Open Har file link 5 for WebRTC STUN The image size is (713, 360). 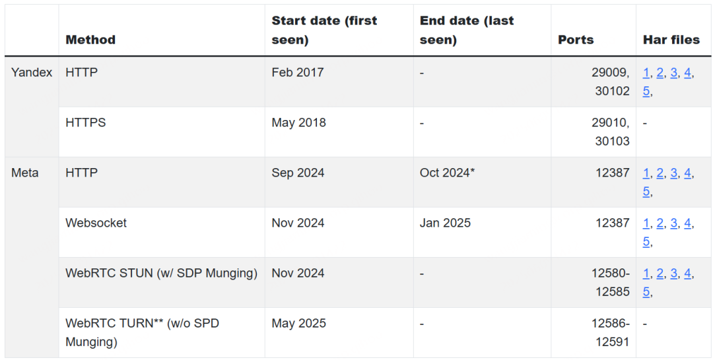click(646, 292)
